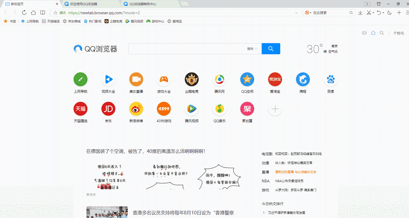The width and height of the screenshot is (409, 218).
Task: Open the dropdown arrow next to the undo icon
Action: coord(383,13)
